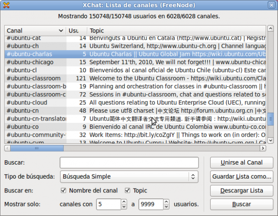Viewport: 278px width, 216px height.
Task: Select the #ubuntu-community channel row
Action: pos(135,135)
